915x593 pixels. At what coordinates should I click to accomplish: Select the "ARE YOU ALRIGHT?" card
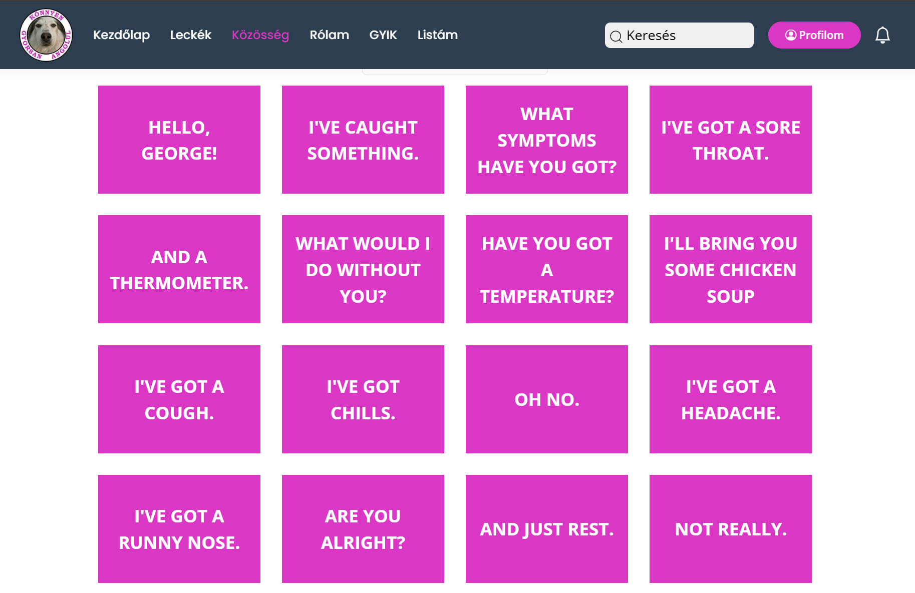click(x=363, y=529)
